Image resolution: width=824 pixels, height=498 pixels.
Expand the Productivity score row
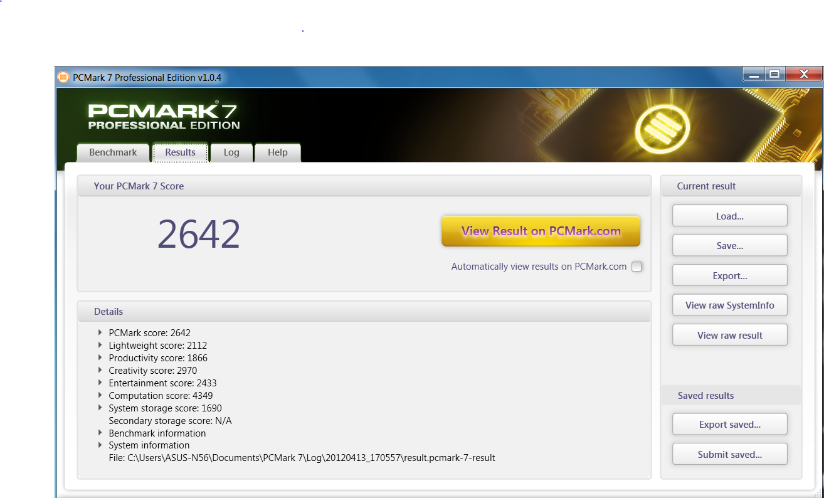100,358
